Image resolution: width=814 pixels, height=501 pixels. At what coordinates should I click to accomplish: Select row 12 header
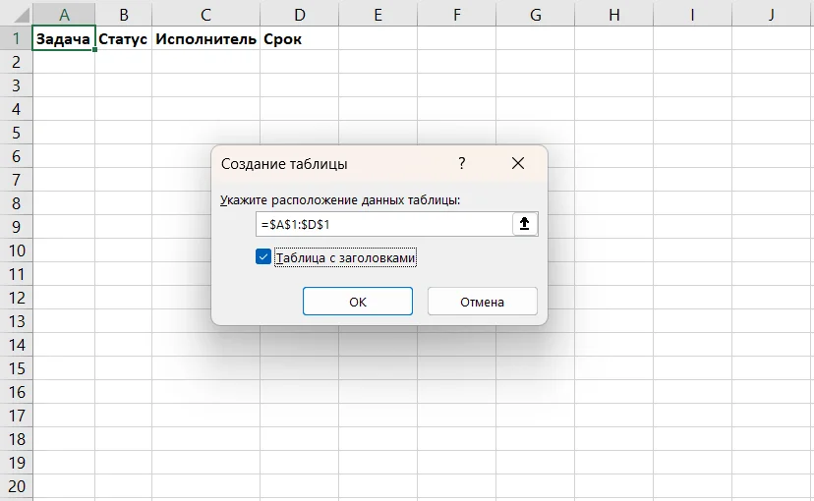(16, 298)
